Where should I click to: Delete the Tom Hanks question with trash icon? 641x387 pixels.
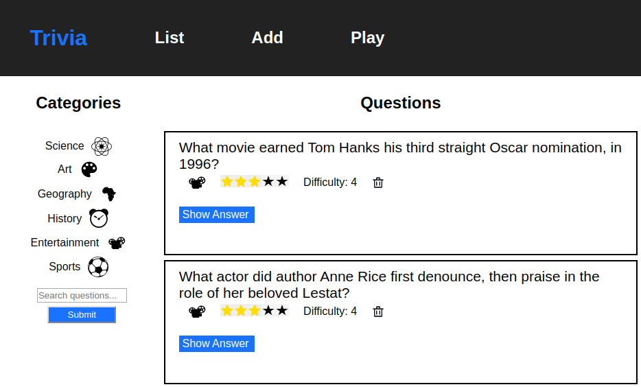pos(378,183)
